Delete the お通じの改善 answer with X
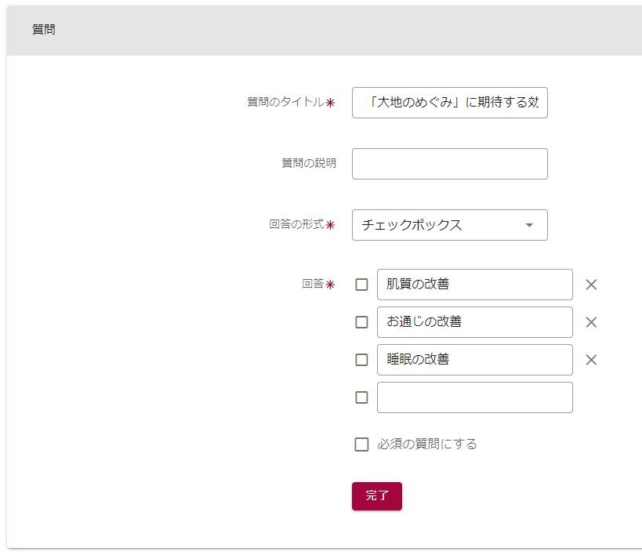Image resolution: width=642 pixels, height=555 pixels. 591,322
